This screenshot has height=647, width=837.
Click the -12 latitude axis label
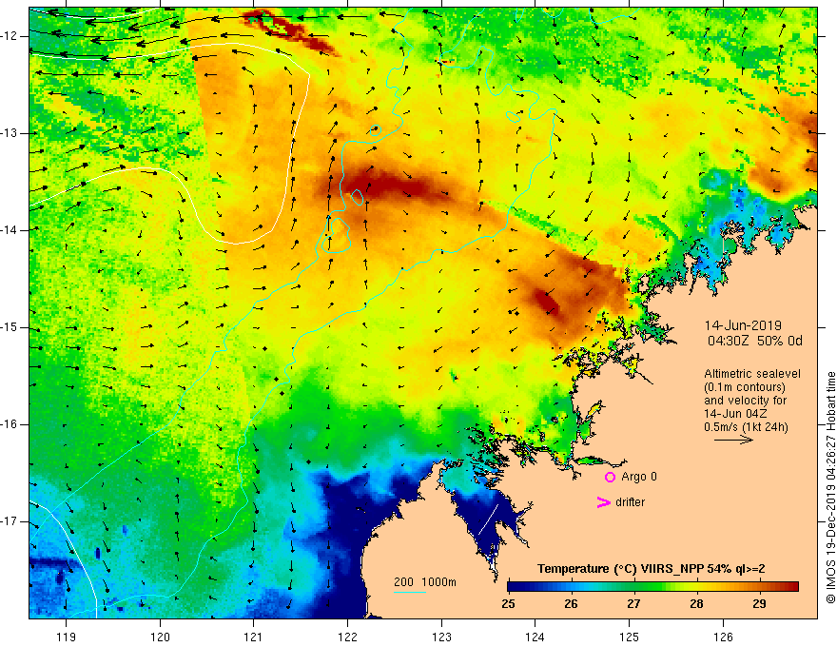pyautogui.click(x=10, y=36)
